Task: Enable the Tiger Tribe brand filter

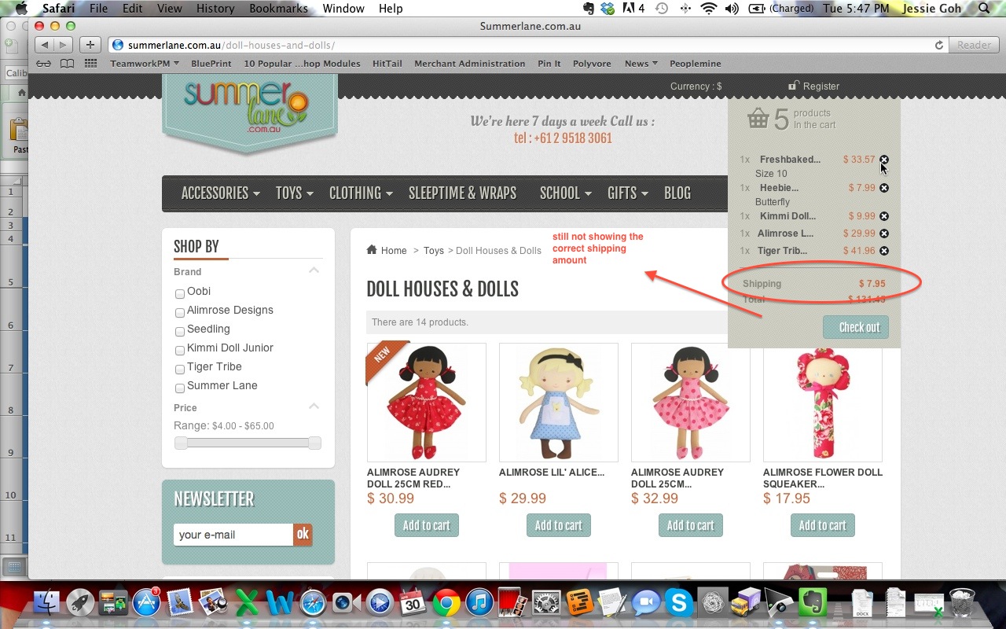Action: [180, 369]
